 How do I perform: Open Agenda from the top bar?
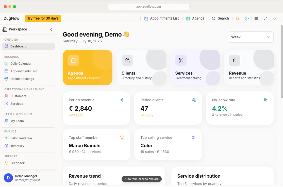[x=195, y=19]
